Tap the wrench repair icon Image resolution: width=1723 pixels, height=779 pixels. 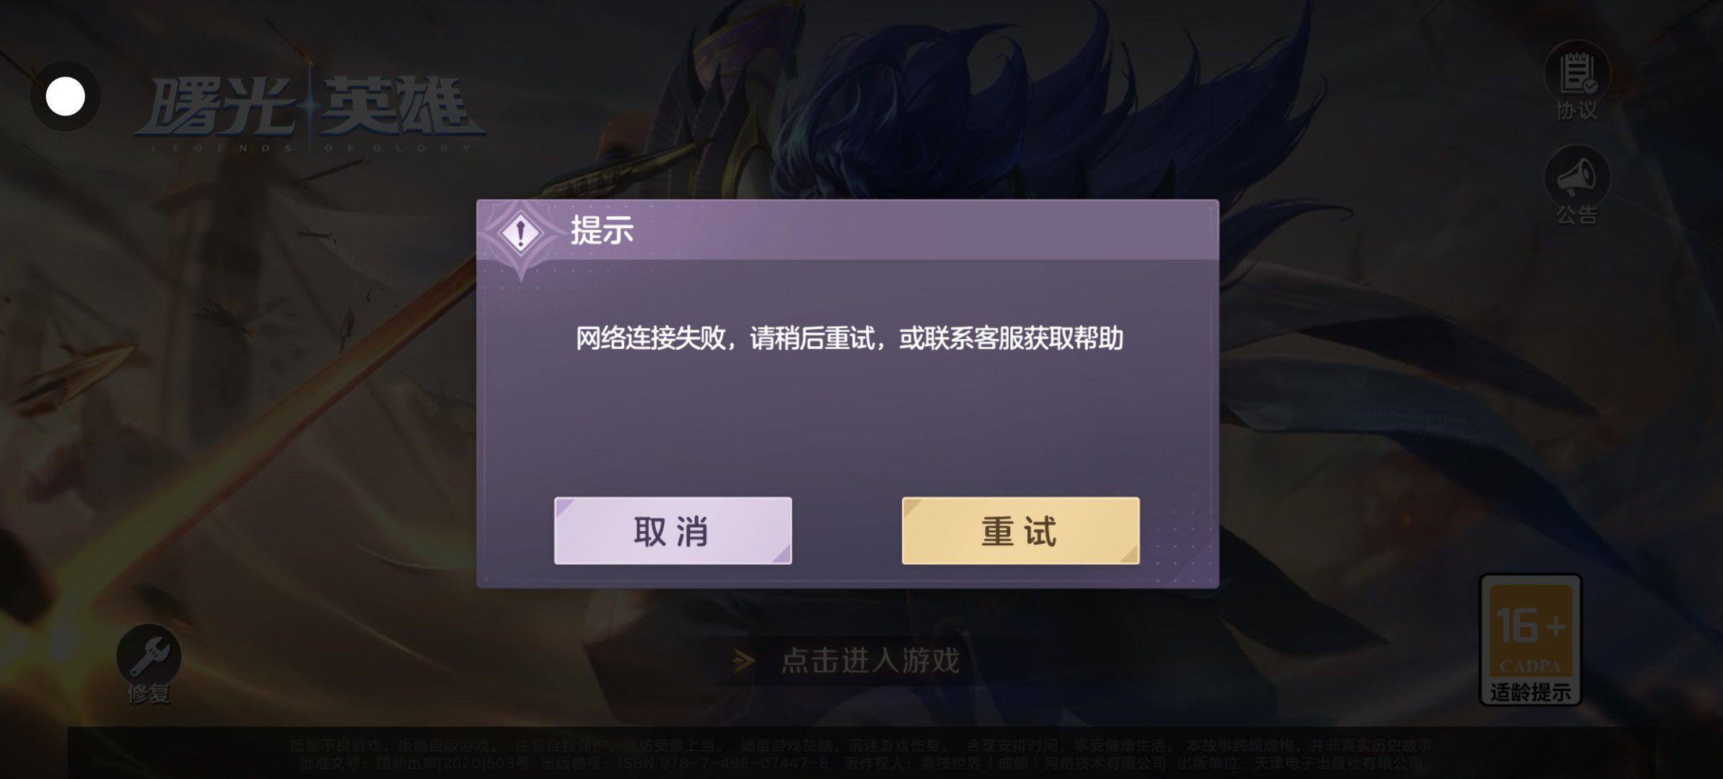pos(149,655)
